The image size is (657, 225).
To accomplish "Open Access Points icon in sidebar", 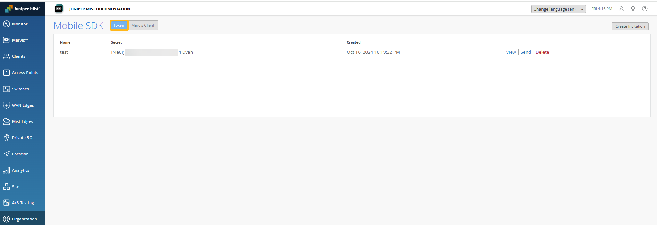I will [x=7, y=73].
